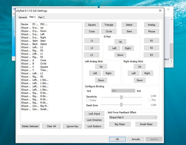Bind the L3 button
Viewport: 186px width, 145px height.
pos(91,55)
